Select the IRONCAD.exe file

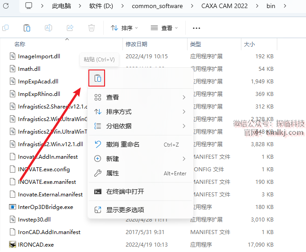pos(36,245)
